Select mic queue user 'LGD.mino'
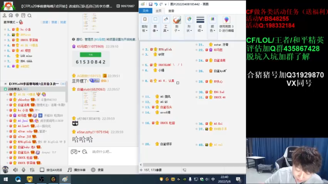 coord(26,56)
